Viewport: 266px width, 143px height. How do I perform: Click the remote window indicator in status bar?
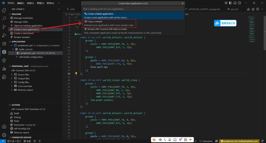(x=3, y=141)
